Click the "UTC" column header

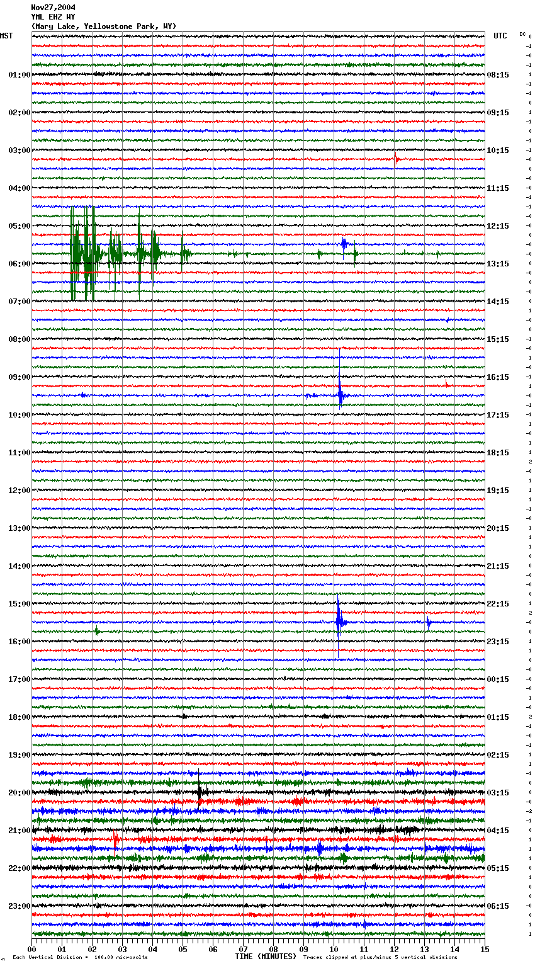500,36
